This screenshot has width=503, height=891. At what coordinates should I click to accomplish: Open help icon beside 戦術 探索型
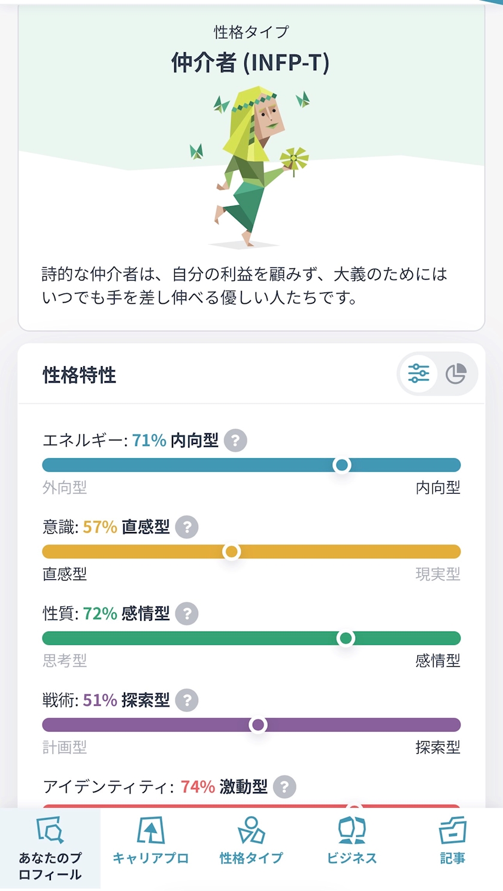187,700
